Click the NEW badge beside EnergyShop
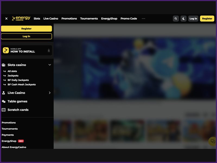The width and height of the screenshot is (217, 163). (21, 141)
